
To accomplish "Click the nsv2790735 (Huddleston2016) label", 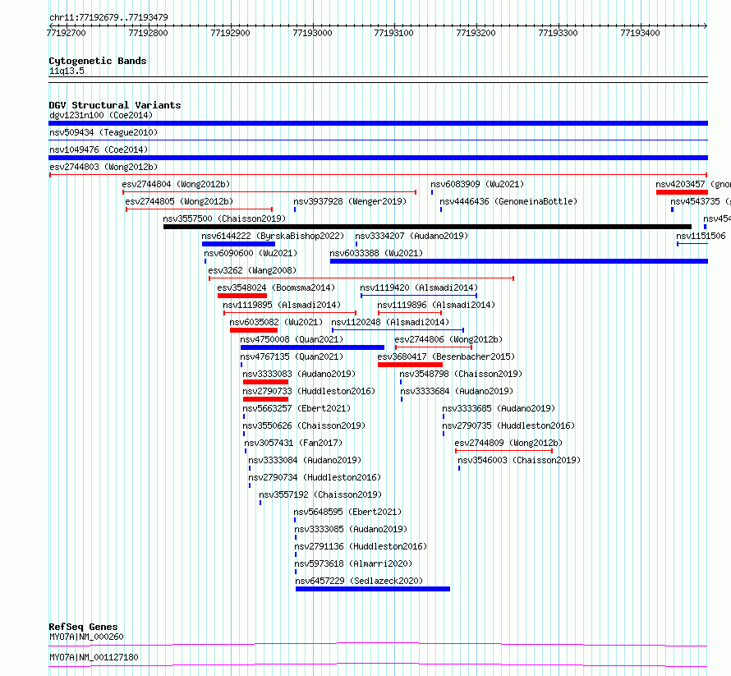I will (x=508, y=425).
